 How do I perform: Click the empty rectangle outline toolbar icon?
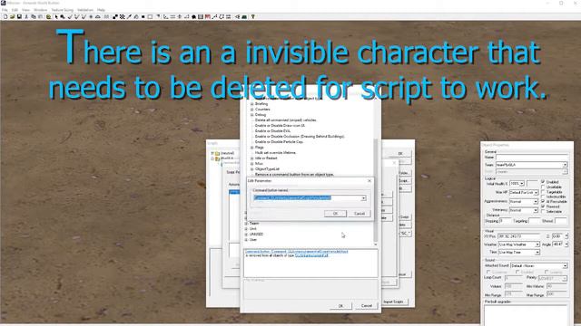tap(150, 16)
